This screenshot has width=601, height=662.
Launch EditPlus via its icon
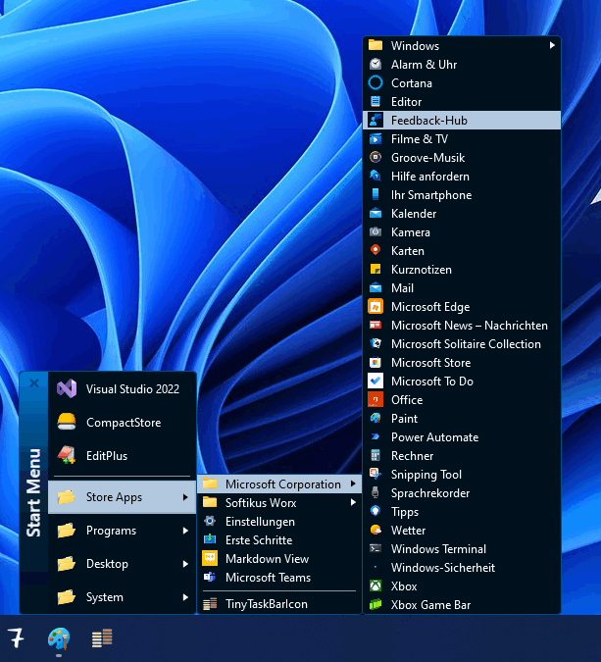pos(67,455)
